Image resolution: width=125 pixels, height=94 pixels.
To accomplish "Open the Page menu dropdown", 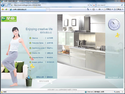I will [x=108, y=9].
